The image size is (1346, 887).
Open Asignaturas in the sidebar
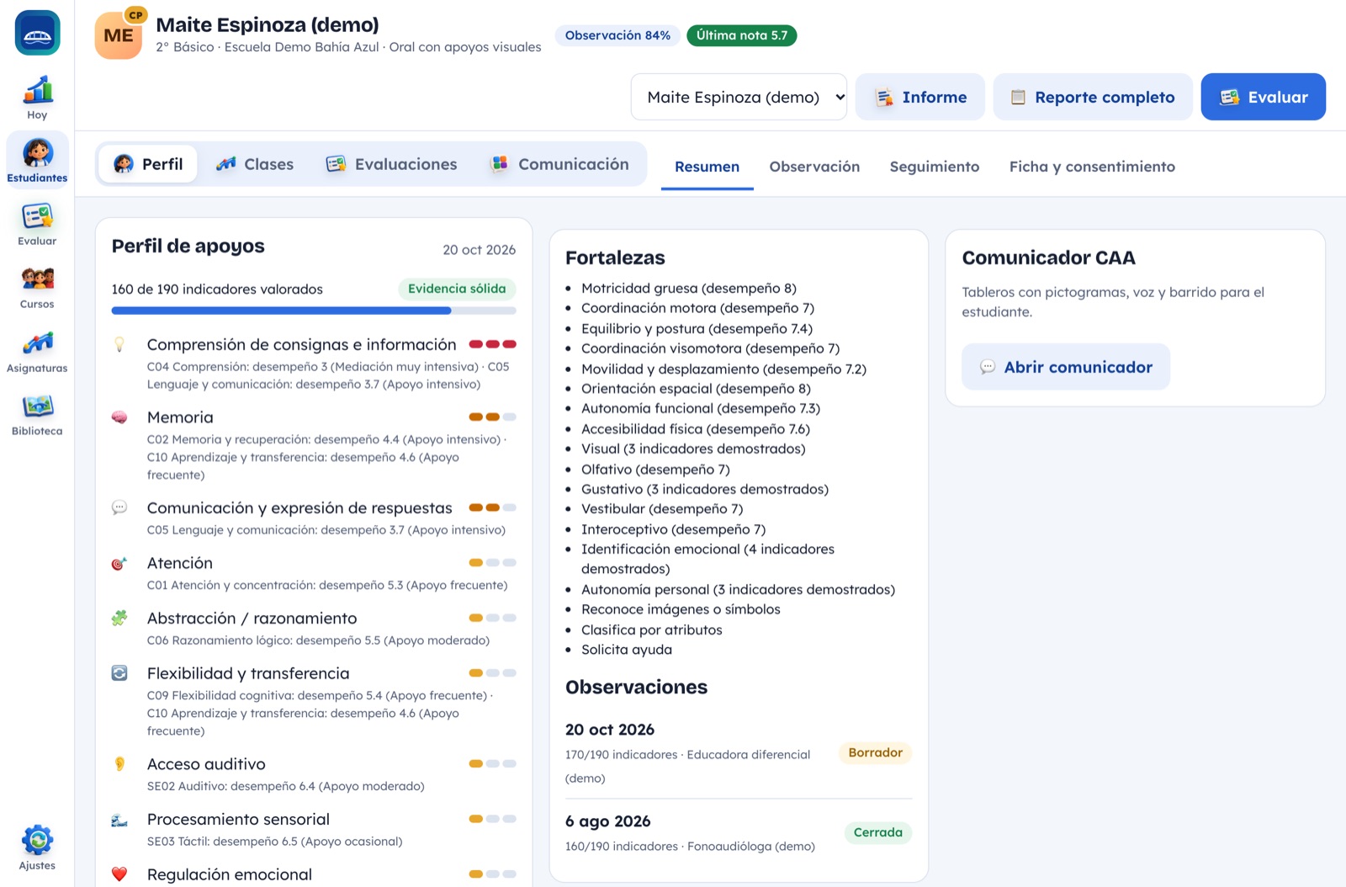37,351
